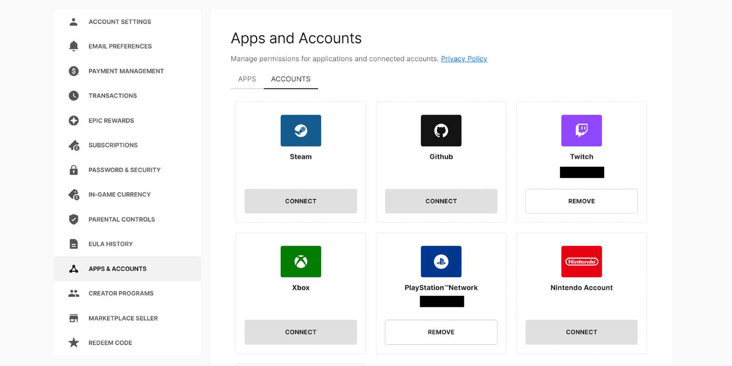Click the Steam card title text
Image resolution: width=732 pixels, height=366 pixels.
pos(301,157)
